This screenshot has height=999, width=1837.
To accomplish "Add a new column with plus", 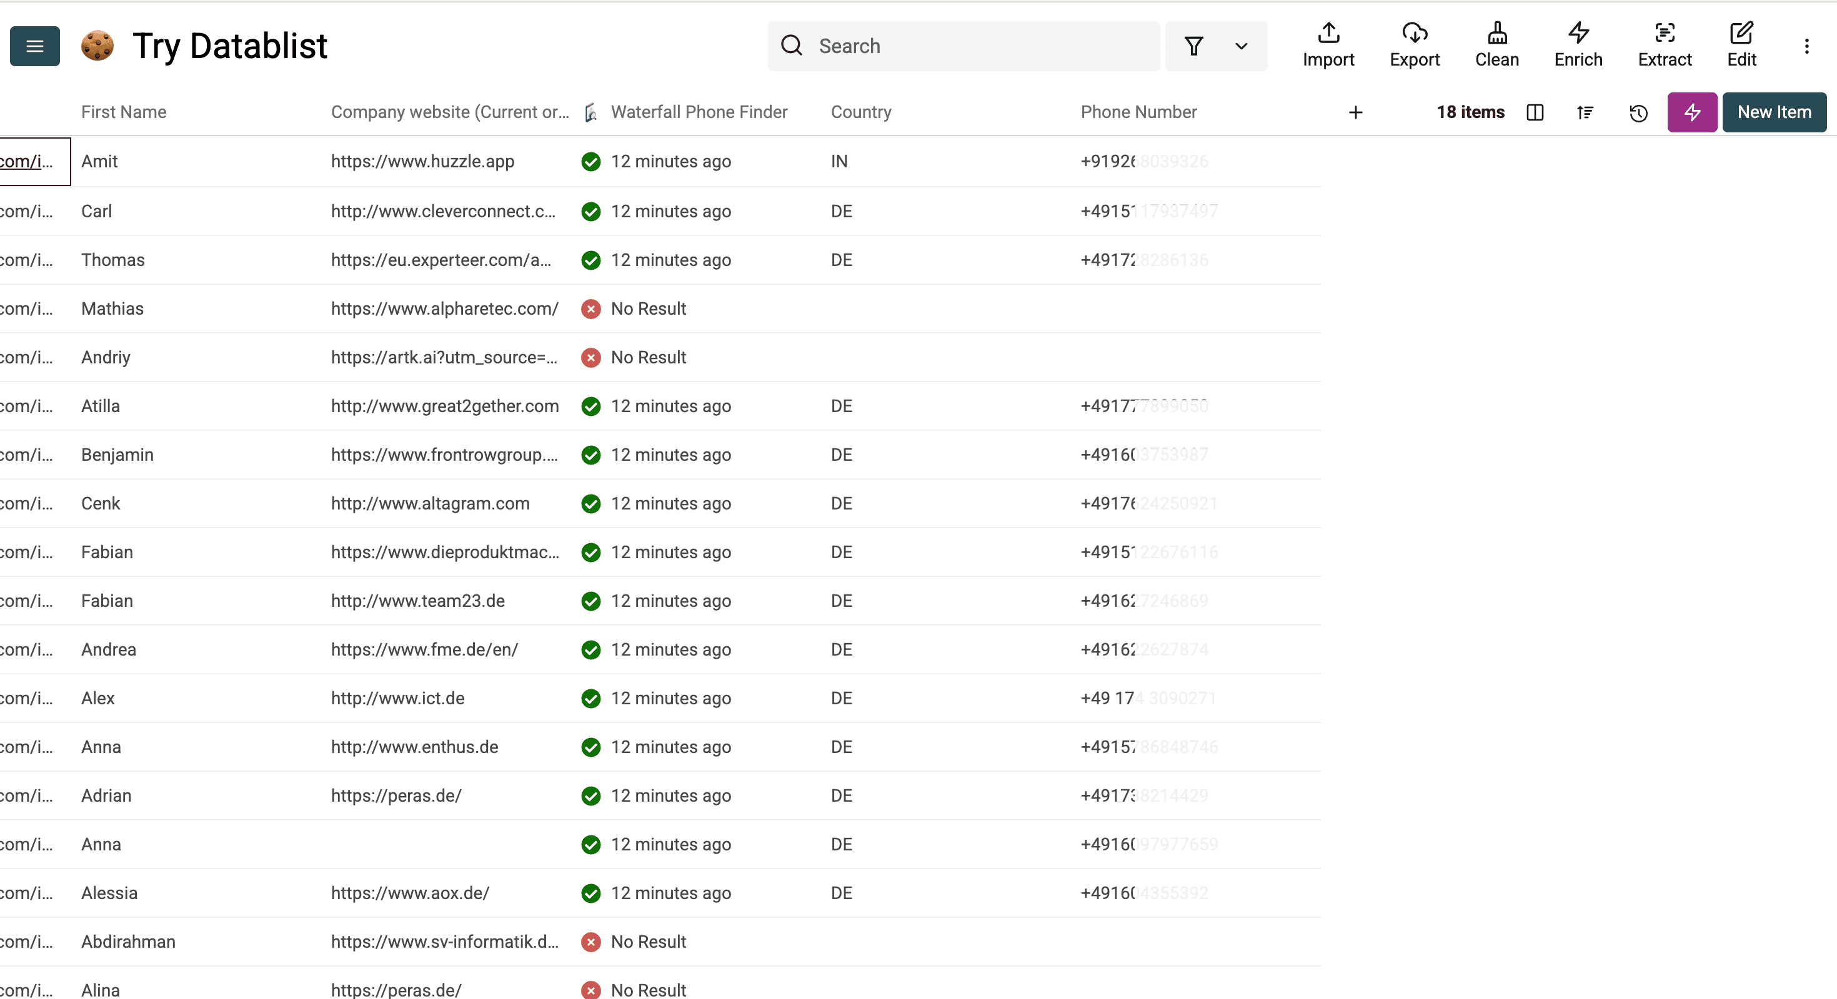I will 1355,112.
